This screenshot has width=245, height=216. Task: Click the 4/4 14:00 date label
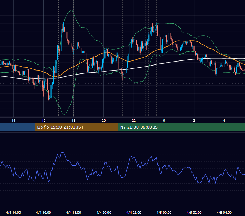tap(13, 212)
